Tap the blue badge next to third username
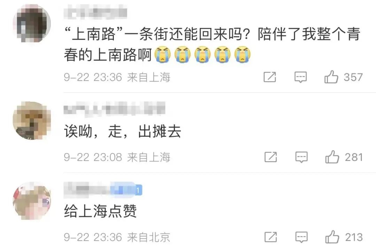 [x=127, y=190]
